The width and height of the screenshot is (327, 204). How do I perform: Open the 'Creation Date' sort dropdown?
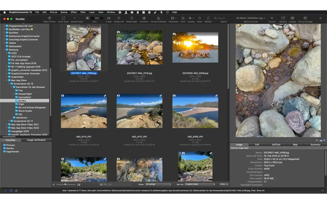click(199, 184)
